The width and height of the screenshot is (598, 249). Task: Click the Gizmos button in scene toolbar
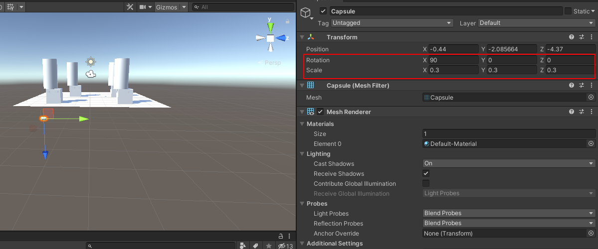click(167, 7)
